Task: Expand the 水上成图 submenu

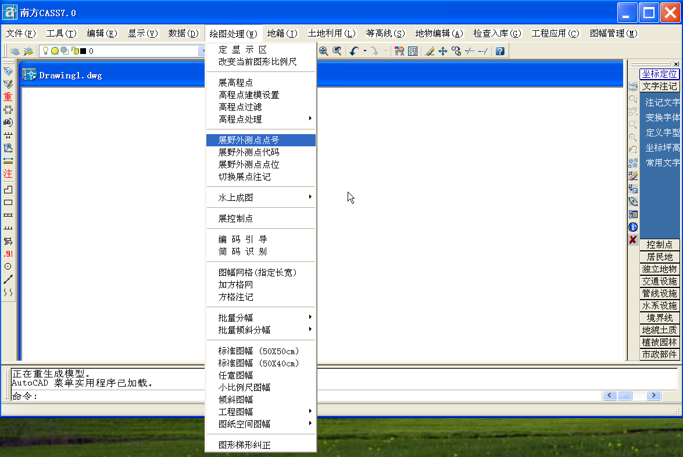Action: coord(262,197)
